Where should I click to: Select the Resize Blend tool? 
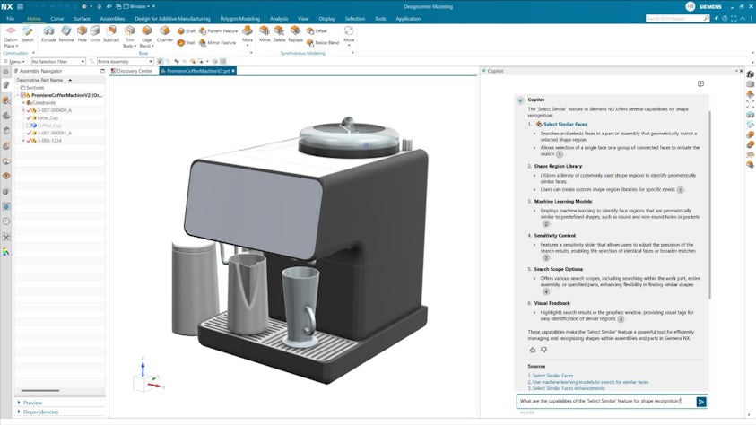point(323,42)
